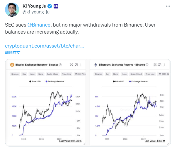
Task: Expand the Ethereum chart to fullscreen
Action: [155, 65]
